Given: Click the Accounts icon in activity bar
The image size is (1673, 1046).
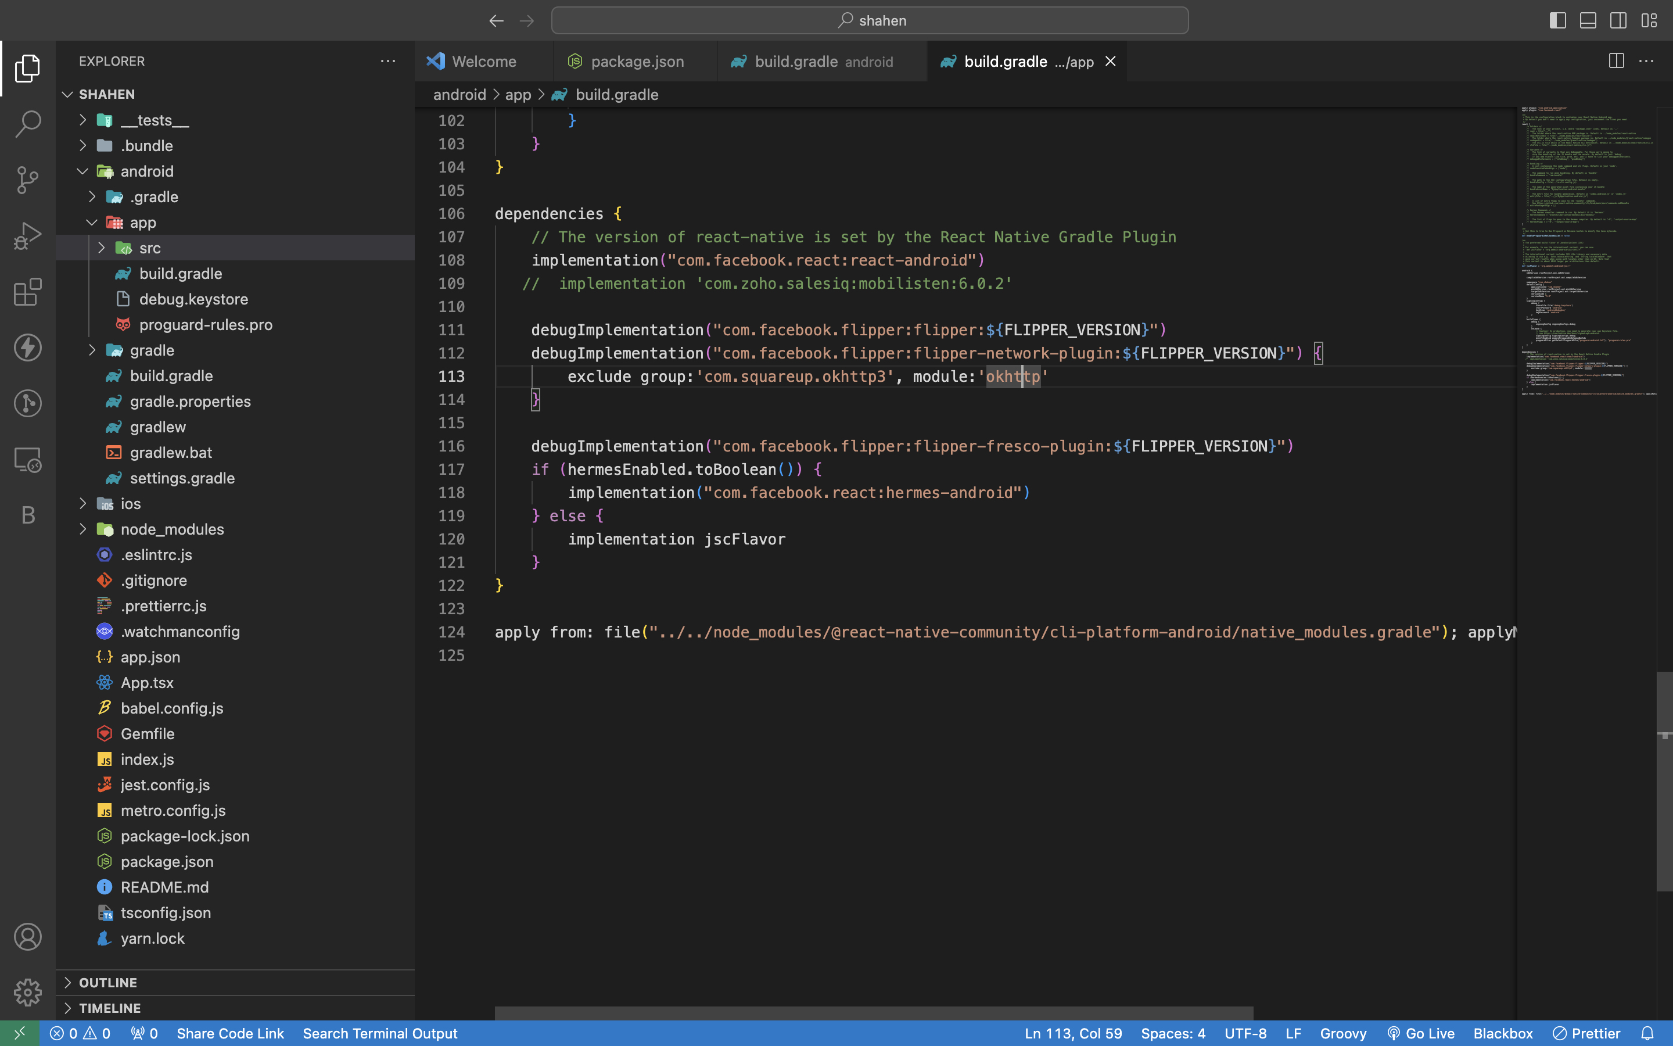Looking at the screenshot, I should coord(28,937).
